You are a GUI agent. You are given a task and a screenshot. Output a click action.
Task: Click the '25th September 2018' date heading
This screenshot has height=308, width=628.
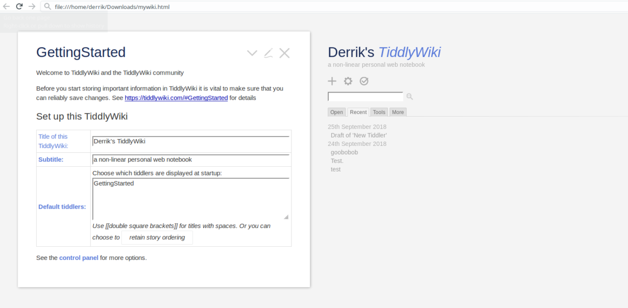coord(357,127)
